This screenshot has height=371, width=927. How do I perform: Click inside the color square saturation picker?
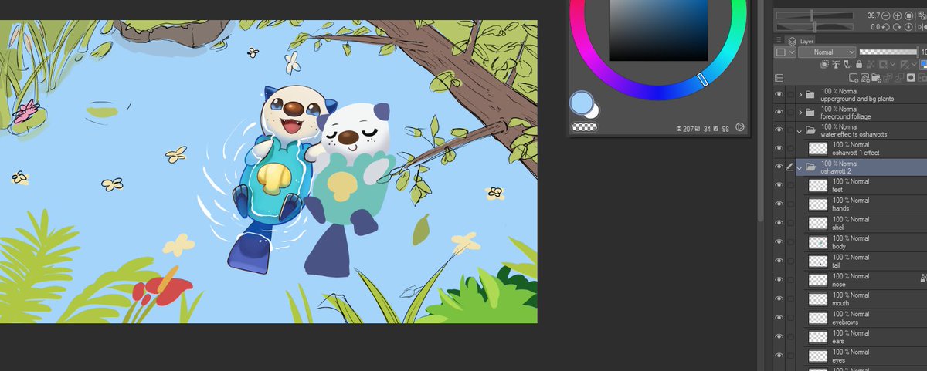658,31
